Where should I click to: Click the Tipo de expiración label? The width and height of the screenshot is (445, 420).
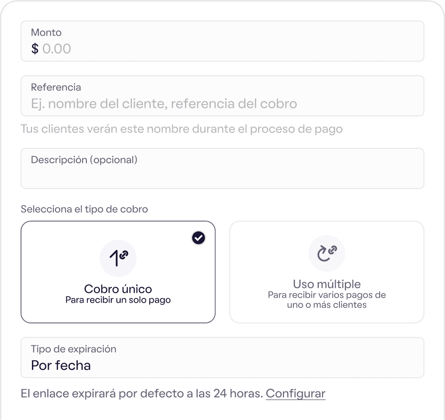74,349
